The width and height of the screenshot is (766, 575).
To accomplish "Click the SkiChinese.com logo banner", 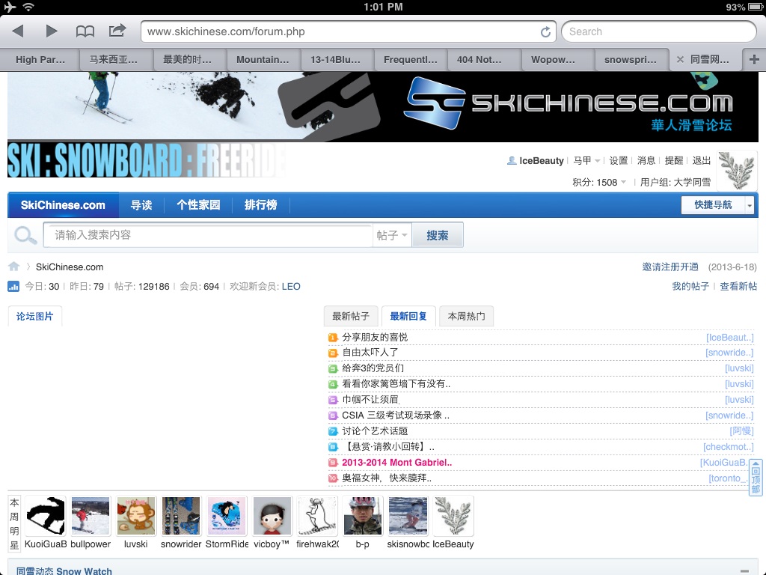I will click(x=569, y=105).
